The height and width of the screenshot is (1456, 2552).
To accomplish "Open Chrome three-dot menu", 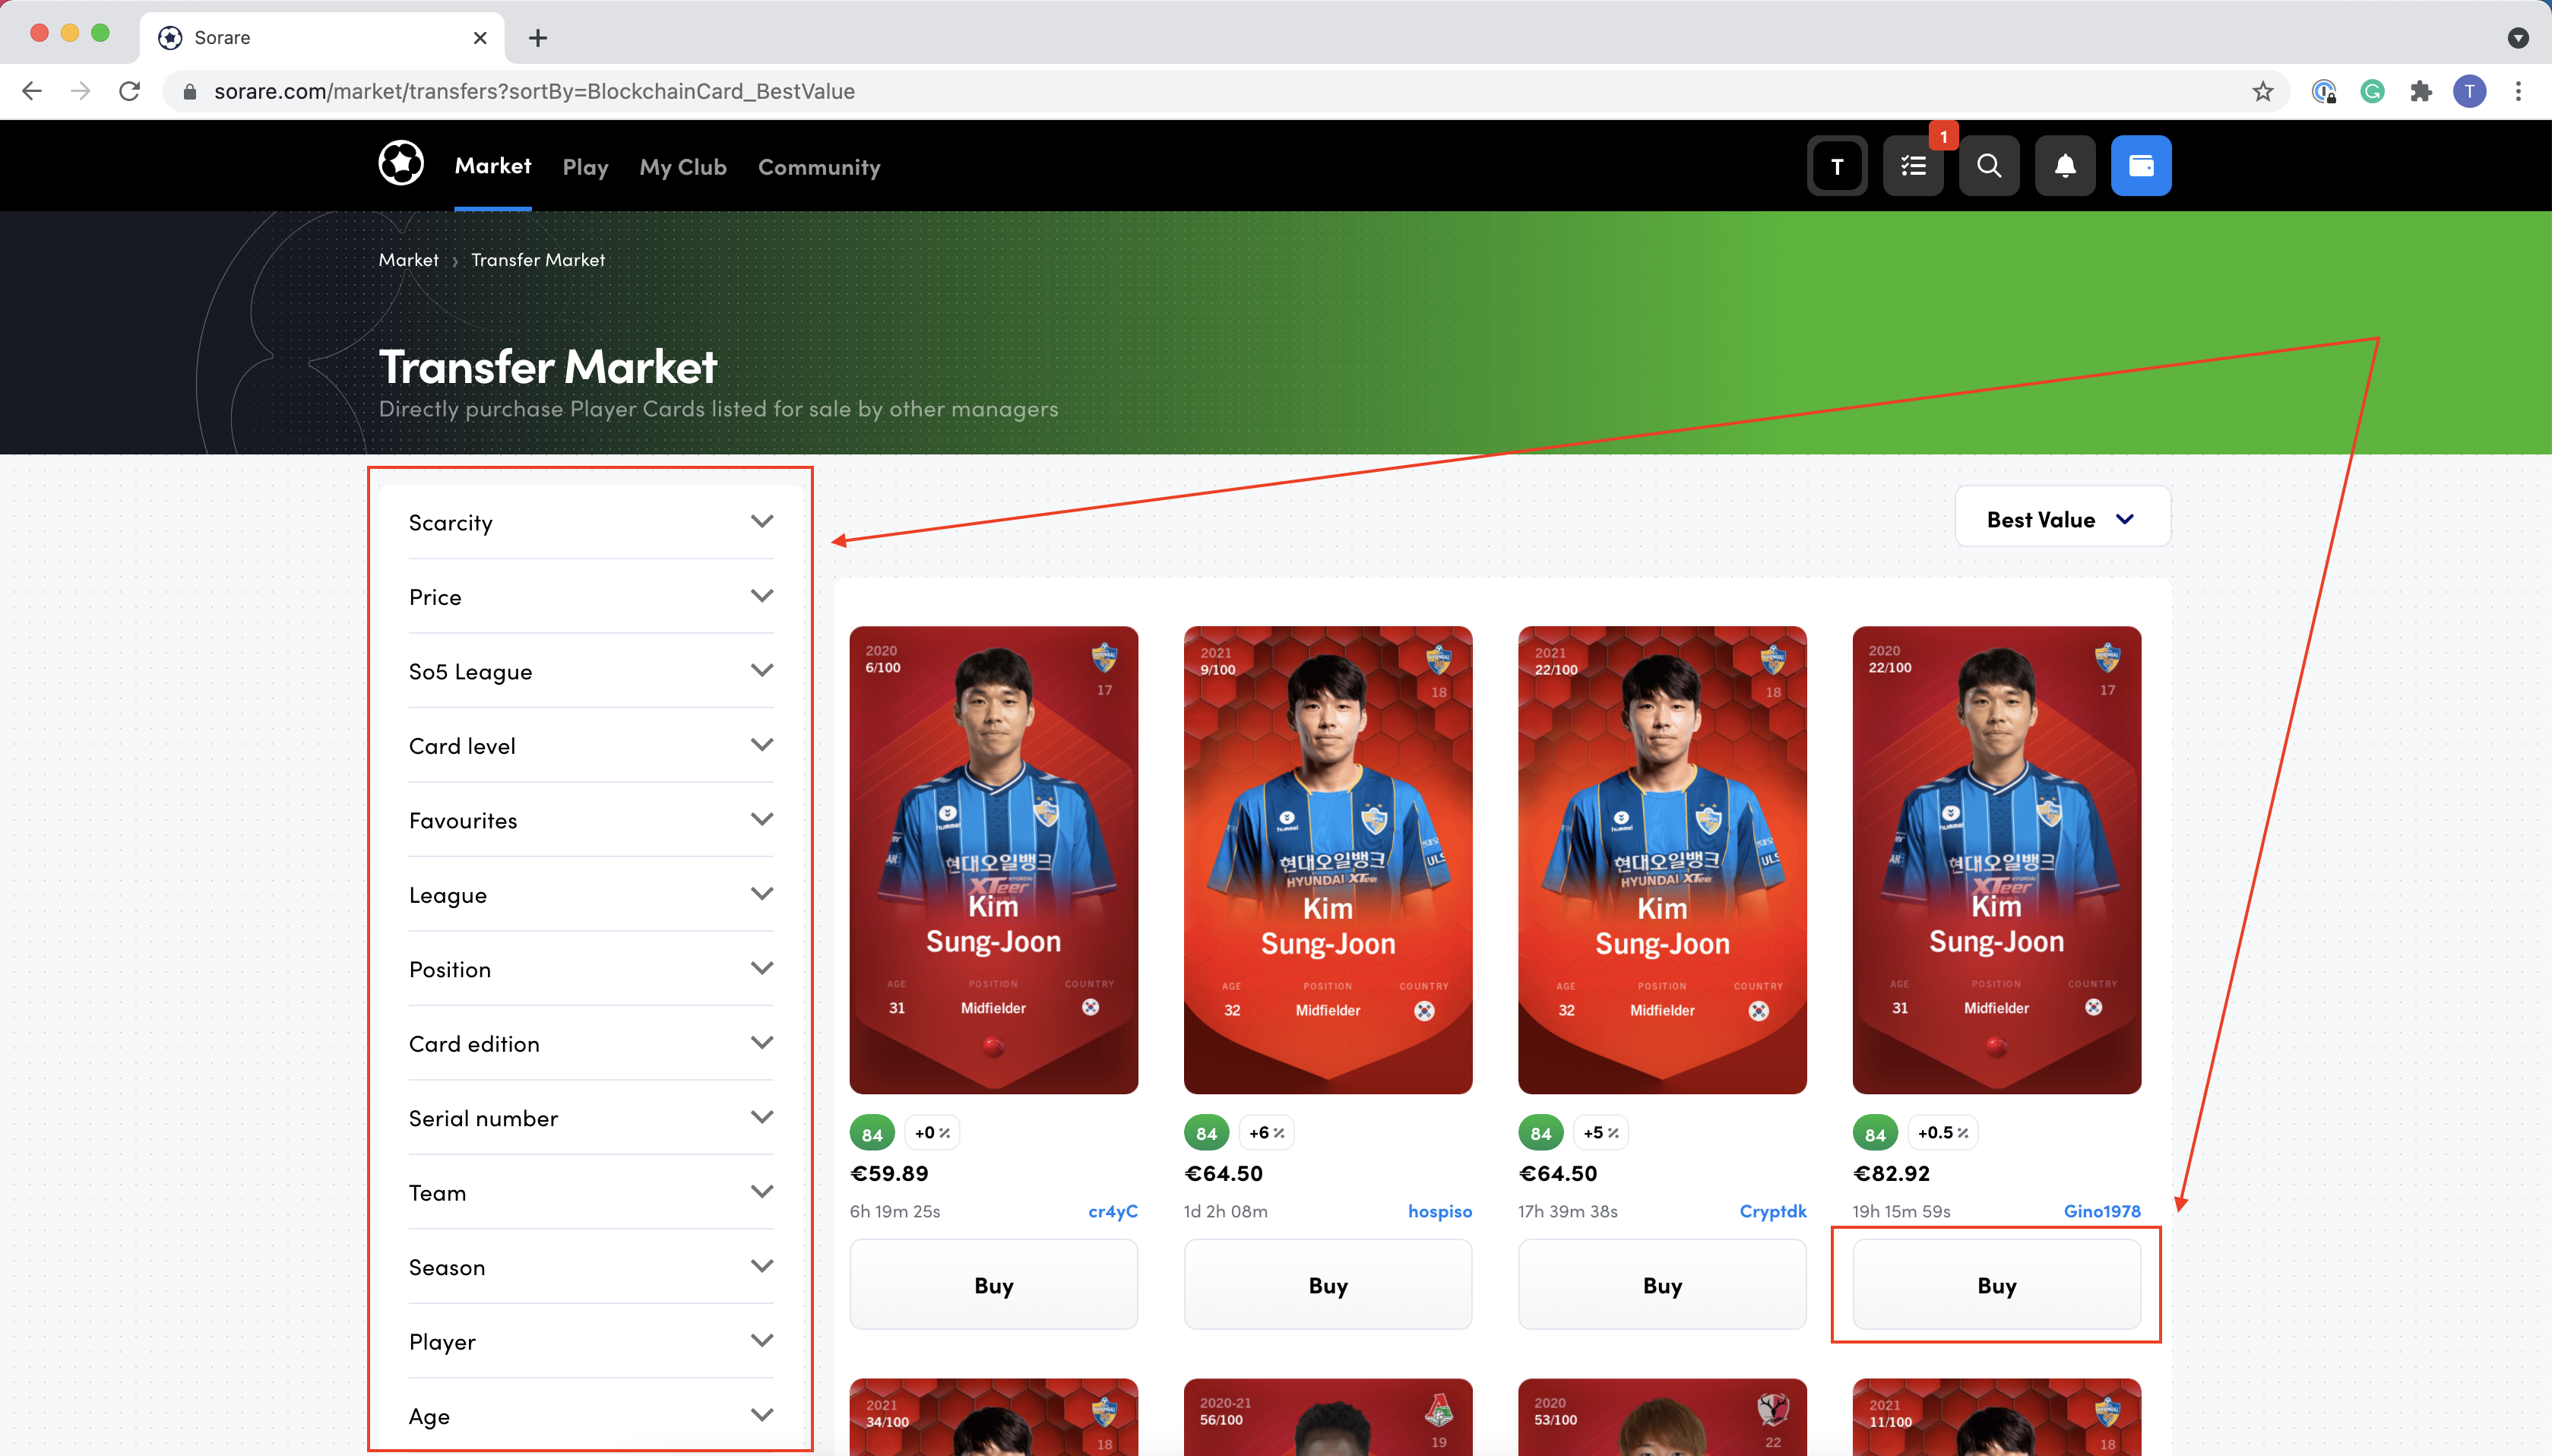I will (x=2518, y=92).
